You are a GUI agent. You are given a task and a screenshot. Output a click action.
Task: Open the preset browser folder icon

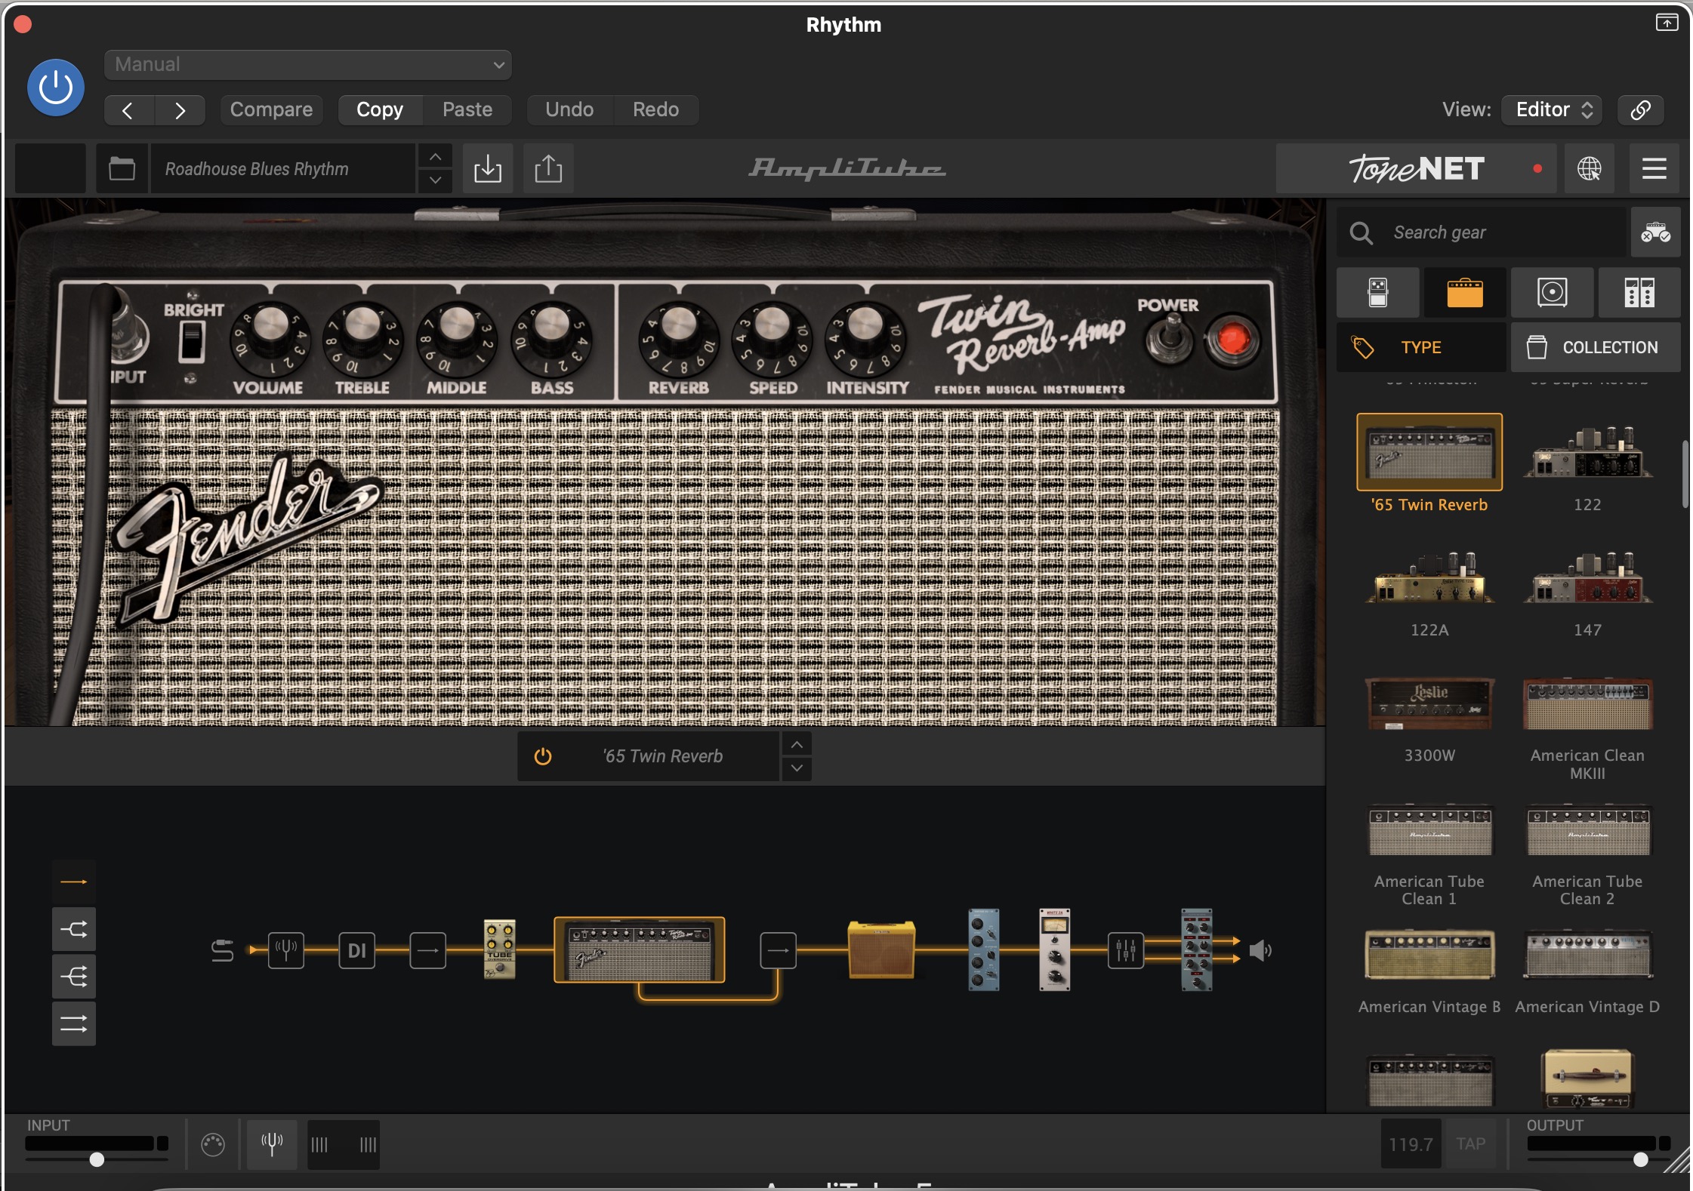pyautogui.click(x=122, y=168)
